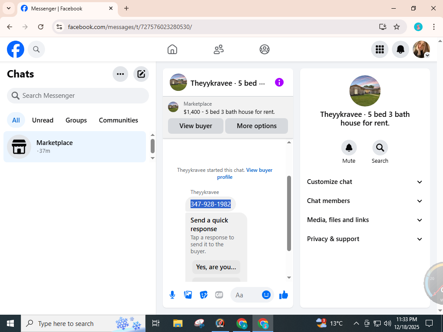
Task: Expand the Customize chat section
Action: (365, 182)
